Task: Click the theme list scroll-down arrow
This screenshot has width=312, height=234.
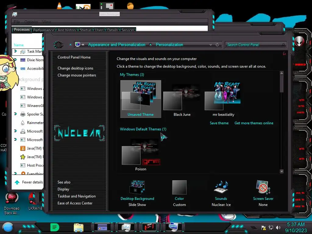Action: coord(282,171)
